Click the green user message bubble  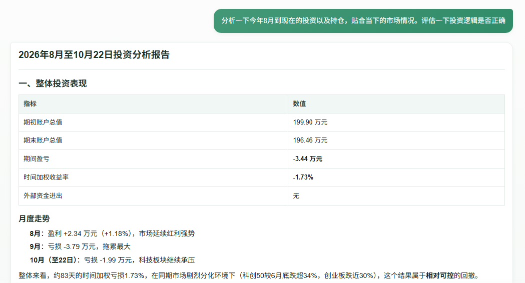(363, 20)
